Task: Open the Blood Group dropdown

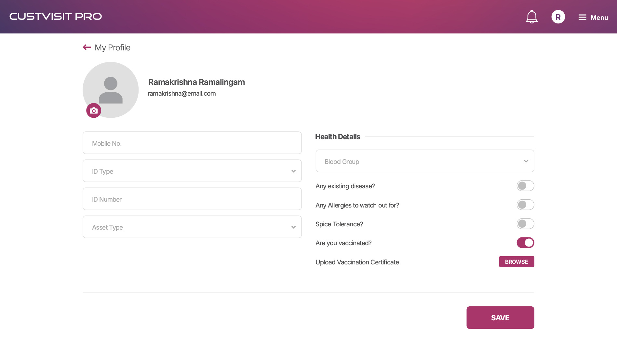Action: [424, 161]
